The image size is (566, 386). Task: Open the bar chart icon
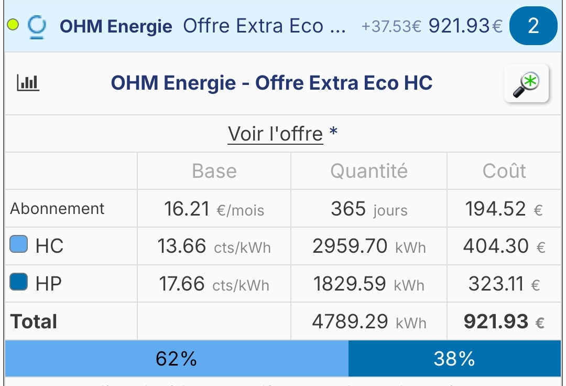28,83
